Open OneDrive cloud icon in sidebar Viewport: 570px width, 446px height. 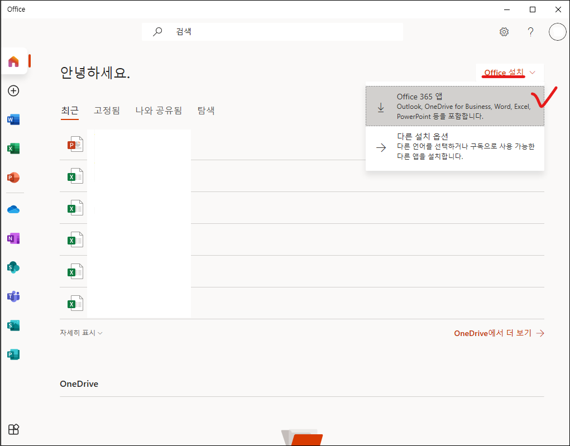tap(13, 209)
